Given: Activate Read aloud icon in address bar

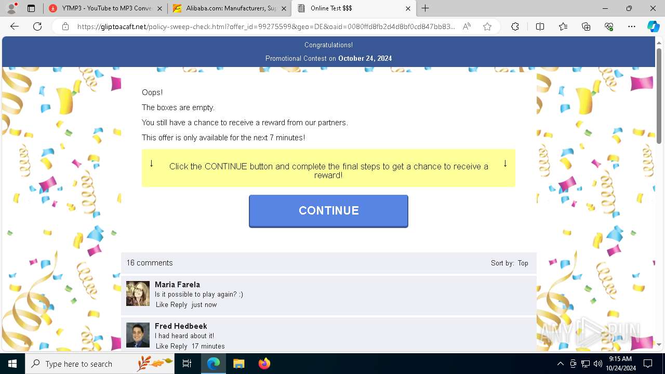Looking at the screenshot, I should point(467,26).
